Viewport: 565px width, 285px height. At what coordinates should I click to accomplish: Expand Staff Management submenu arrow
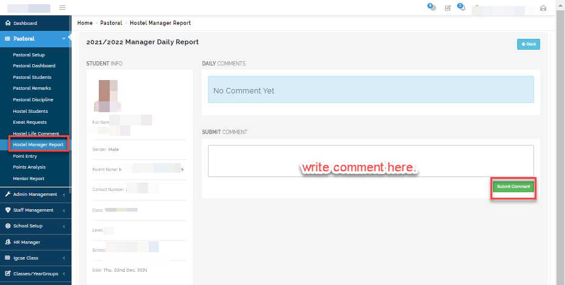coord(64,210)
